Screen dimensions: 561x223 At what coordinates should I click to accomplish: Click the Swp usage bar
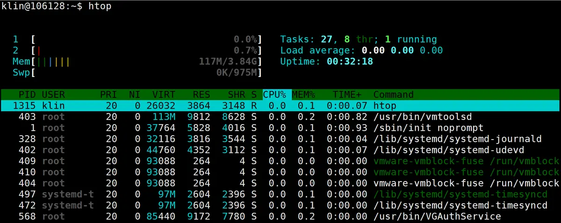pyautogui.click(x=138, y=73)
